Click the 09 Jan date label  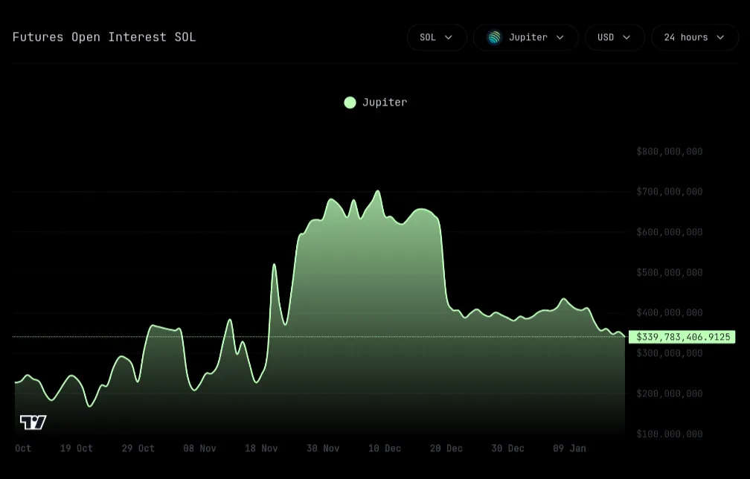point(569,449)
